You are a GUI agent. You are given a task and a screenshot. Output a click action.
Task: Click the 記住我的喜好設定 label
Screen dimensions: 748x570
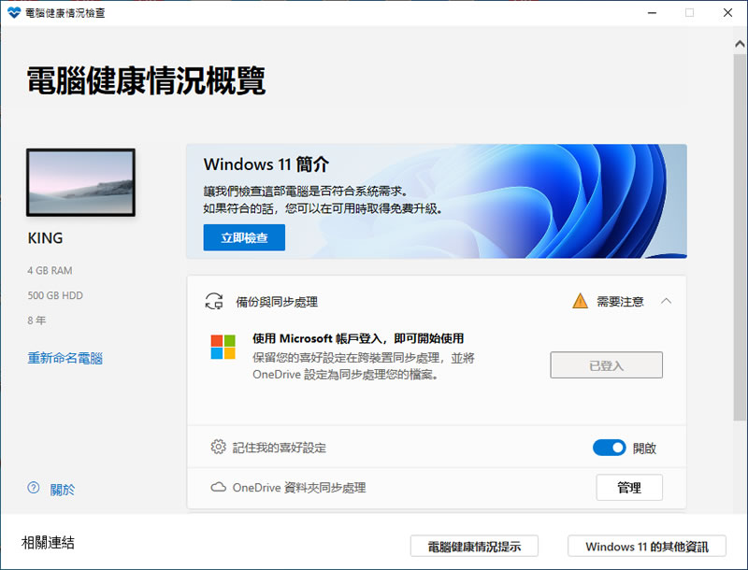pyautogui.click(x=279, y=448)
